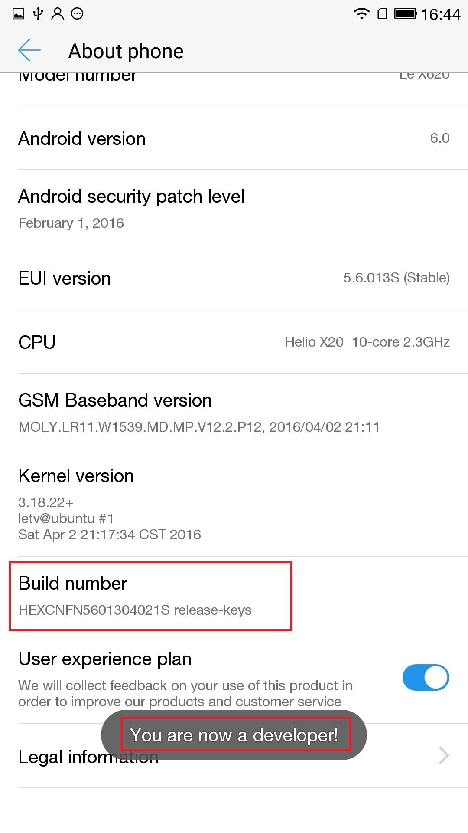Open the Android version entry

pyautogui.click(x=234, y=138)
